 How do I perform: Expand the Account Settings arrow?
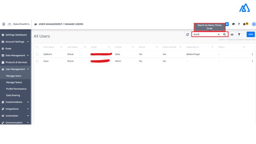pyautogui.click(x=28, y=42)
